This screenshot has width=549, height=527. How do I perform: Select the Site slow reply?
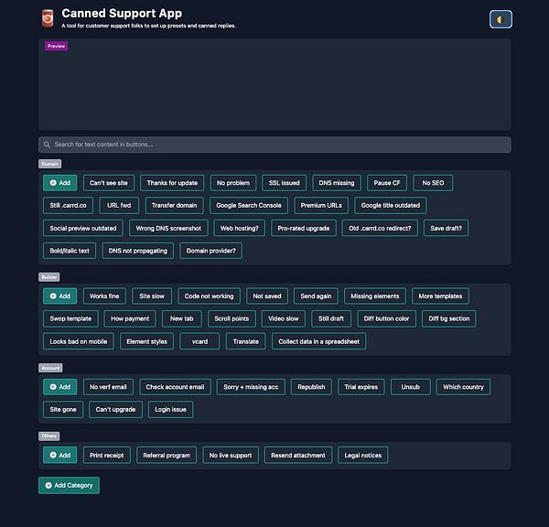click(x=152, y=296)
